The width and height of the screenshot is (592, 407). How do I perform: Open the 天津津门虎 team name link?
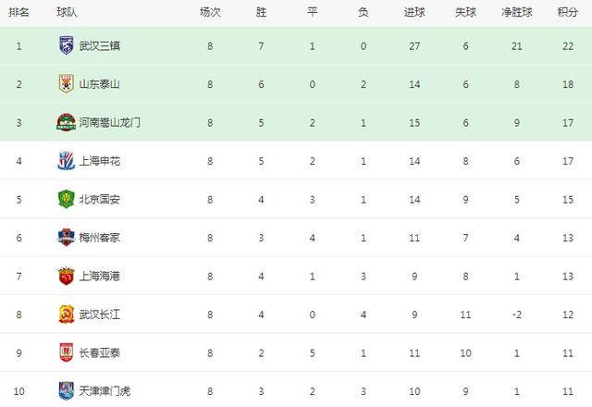105,391
